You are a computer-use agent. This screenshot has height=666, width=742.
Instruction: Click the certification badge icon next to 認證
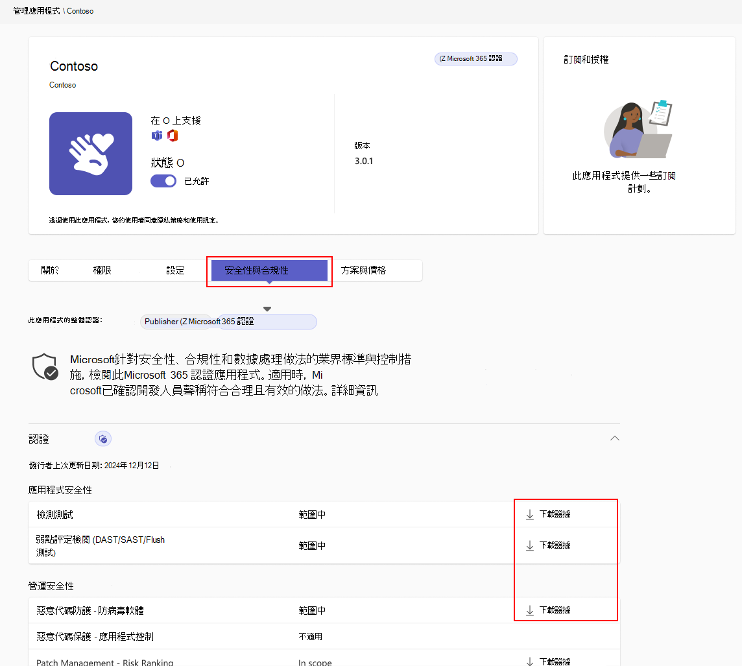coord(103,439)
